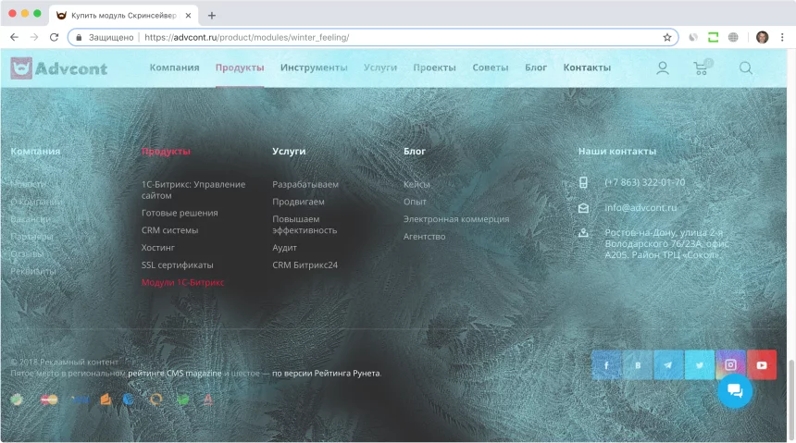Open the Facebook social link
796x443 pixels.
[x=607, y=365]
